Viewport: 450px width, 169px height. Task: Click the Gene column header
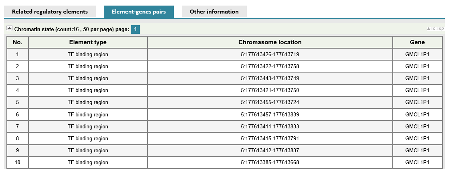(417, 42)
